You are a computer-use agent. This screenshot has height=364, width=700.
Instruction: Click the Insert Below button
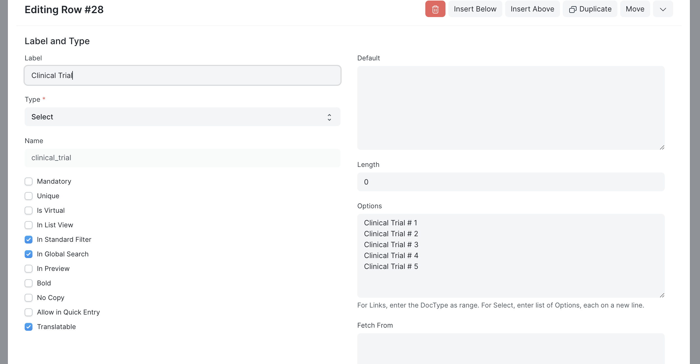pos(475,9)
